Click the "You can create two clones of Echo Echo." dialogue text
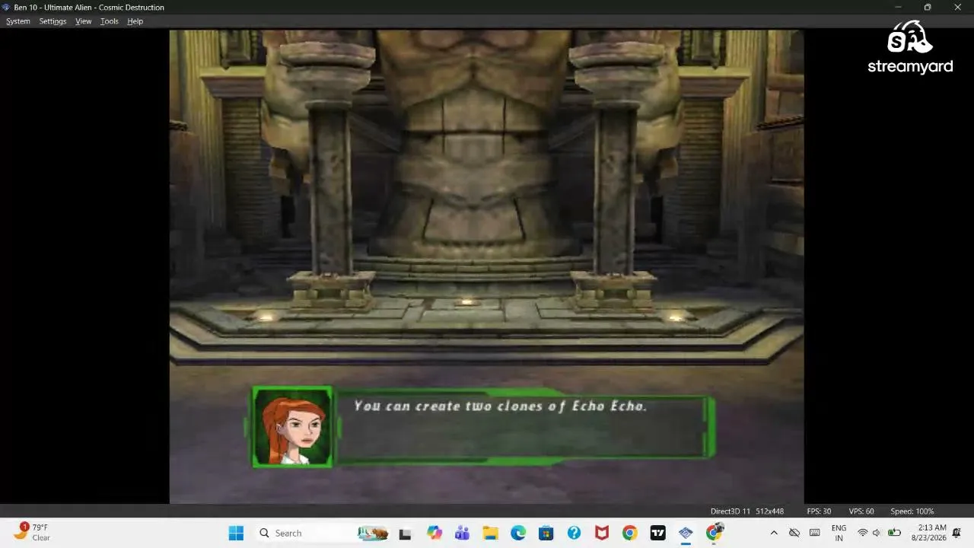Viewport: 974px width, 548px height. (x=500, y=406)
